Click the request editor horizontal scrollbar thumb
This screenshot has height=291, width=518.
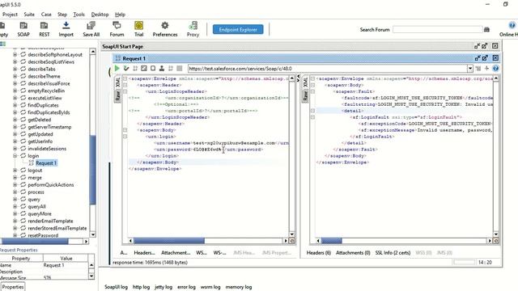pos(169,241)
